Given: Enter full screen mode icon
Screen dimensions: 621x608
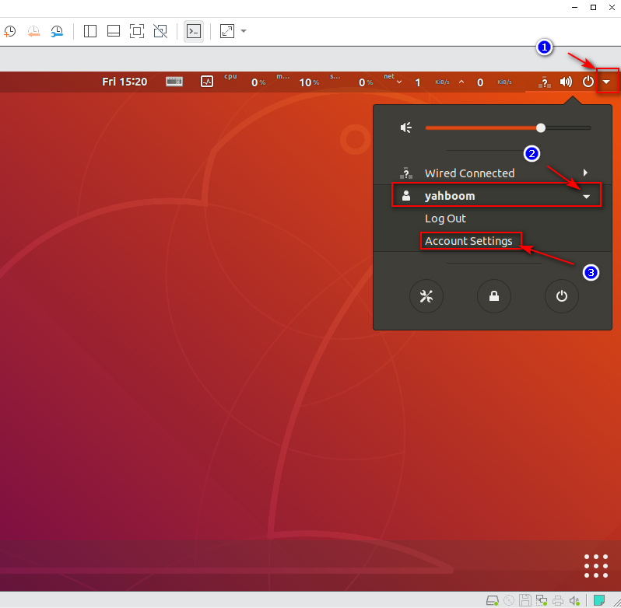Looking at the screenshot, I should pos(137,31).
